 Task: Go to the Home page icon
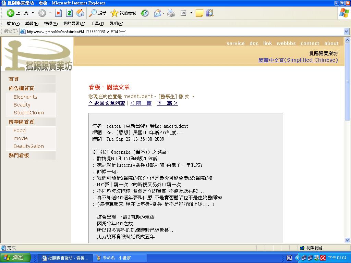(80, 13)
